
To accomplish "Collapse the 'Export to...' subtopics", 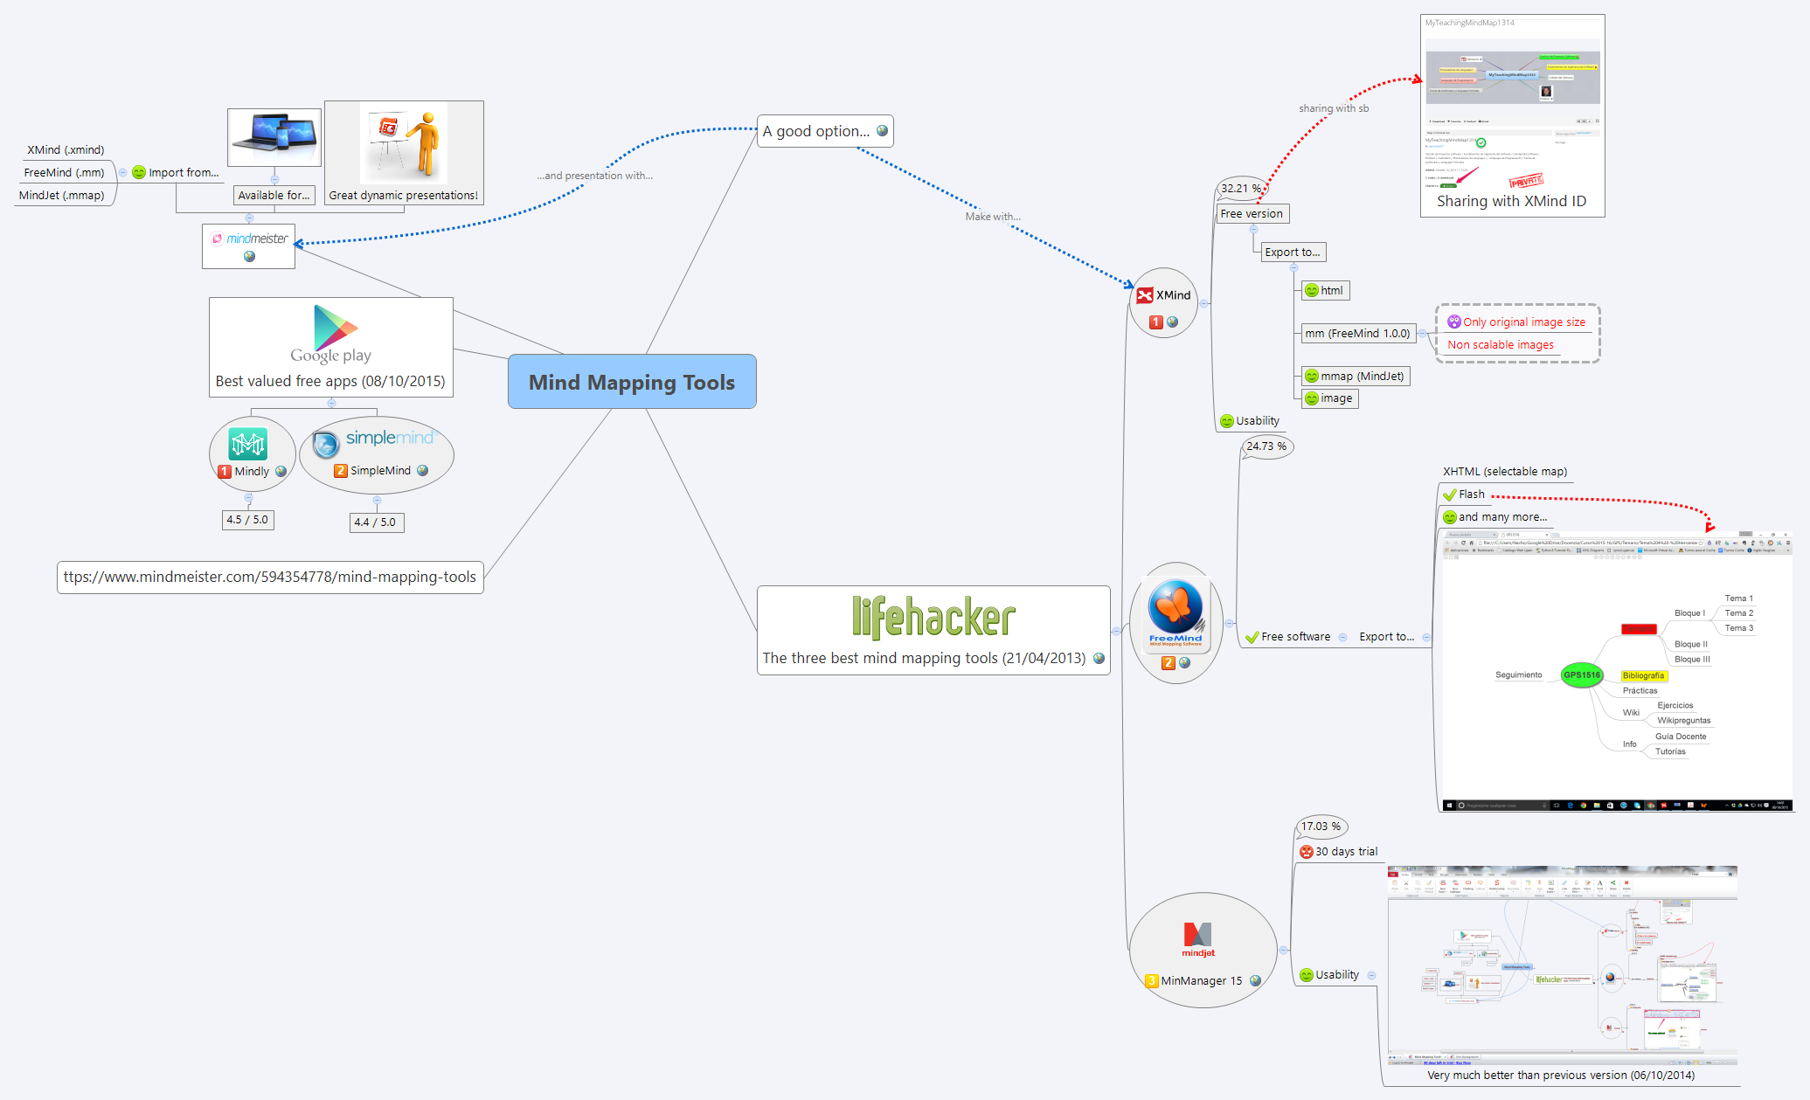I will (1293, 268).
